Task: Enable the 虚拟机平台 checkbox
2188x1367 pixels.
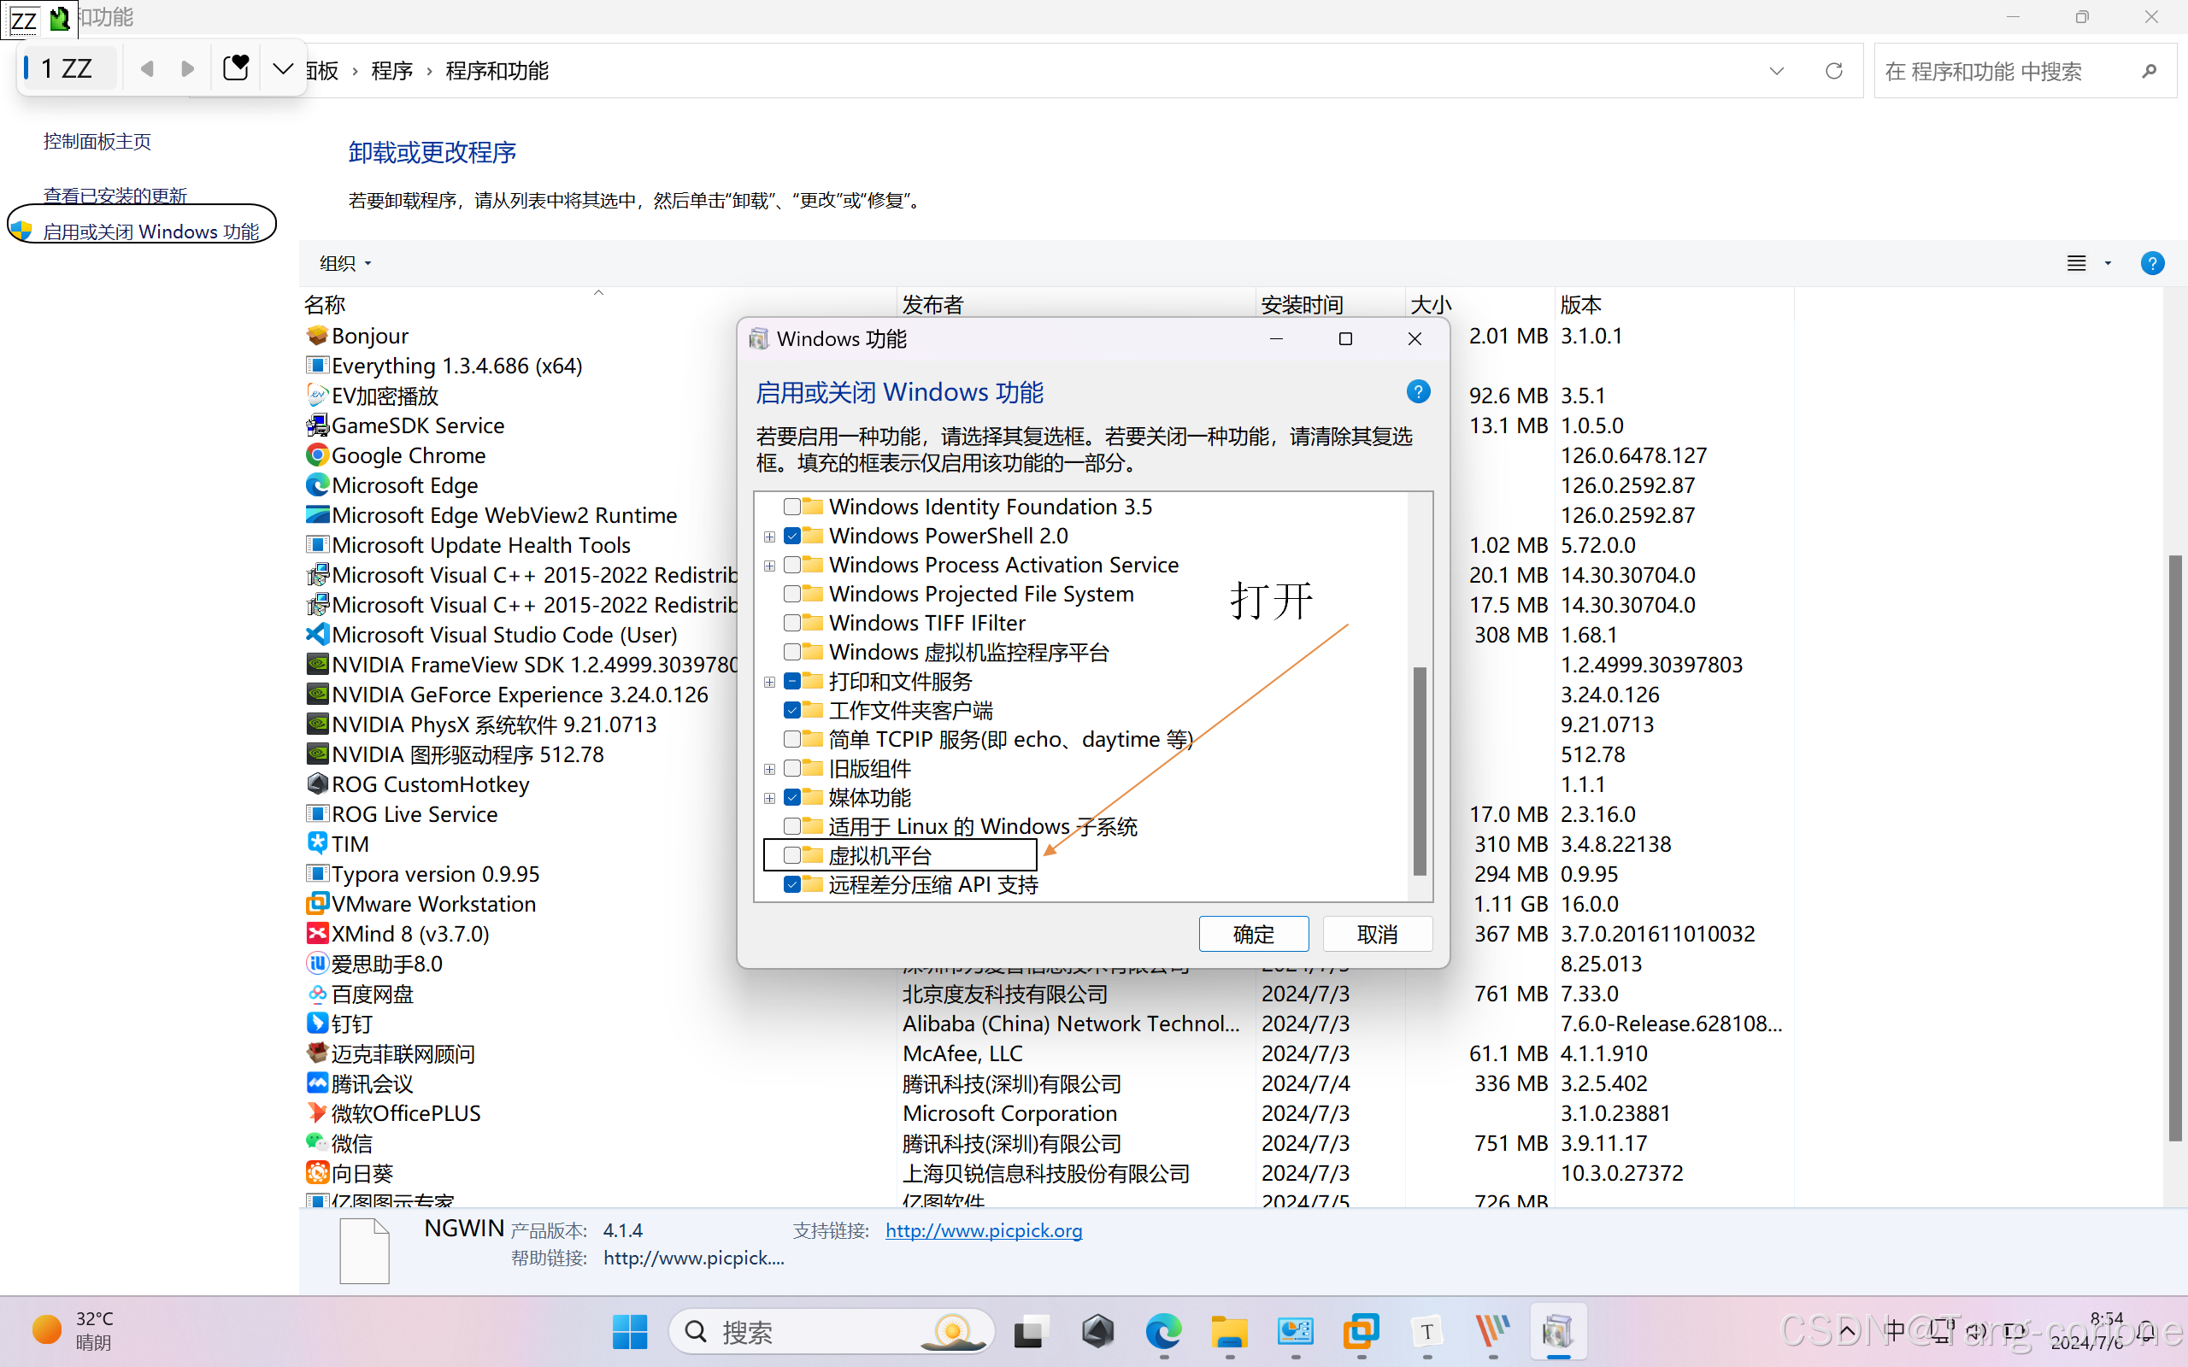Action: click(792, 855)
